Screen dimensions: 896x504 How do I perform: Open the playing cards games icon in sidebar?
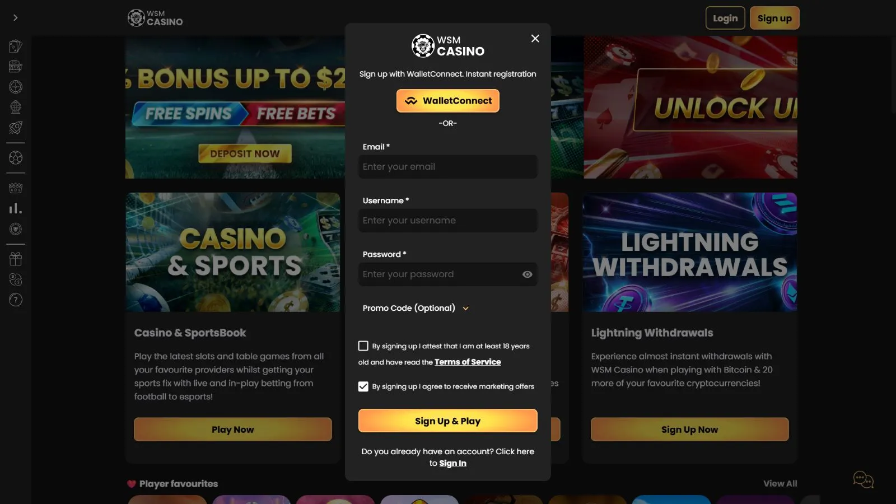[16, 46]
